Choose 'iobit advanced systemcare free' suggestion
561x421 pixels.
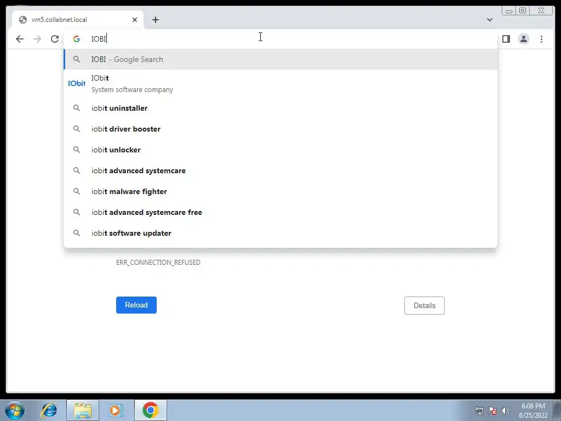(x=280, y=212)
